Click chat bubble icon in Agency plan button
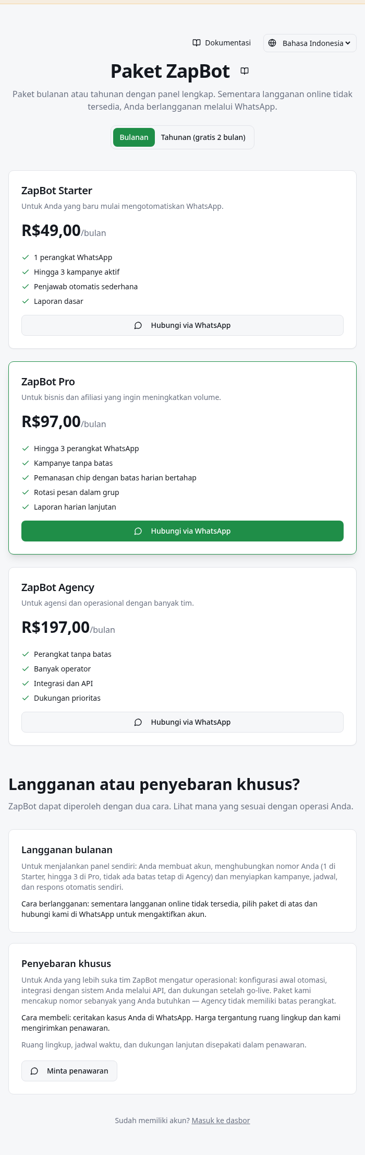 (138, 722)
